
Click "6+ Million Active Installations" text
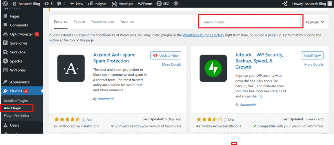point(76,126)
